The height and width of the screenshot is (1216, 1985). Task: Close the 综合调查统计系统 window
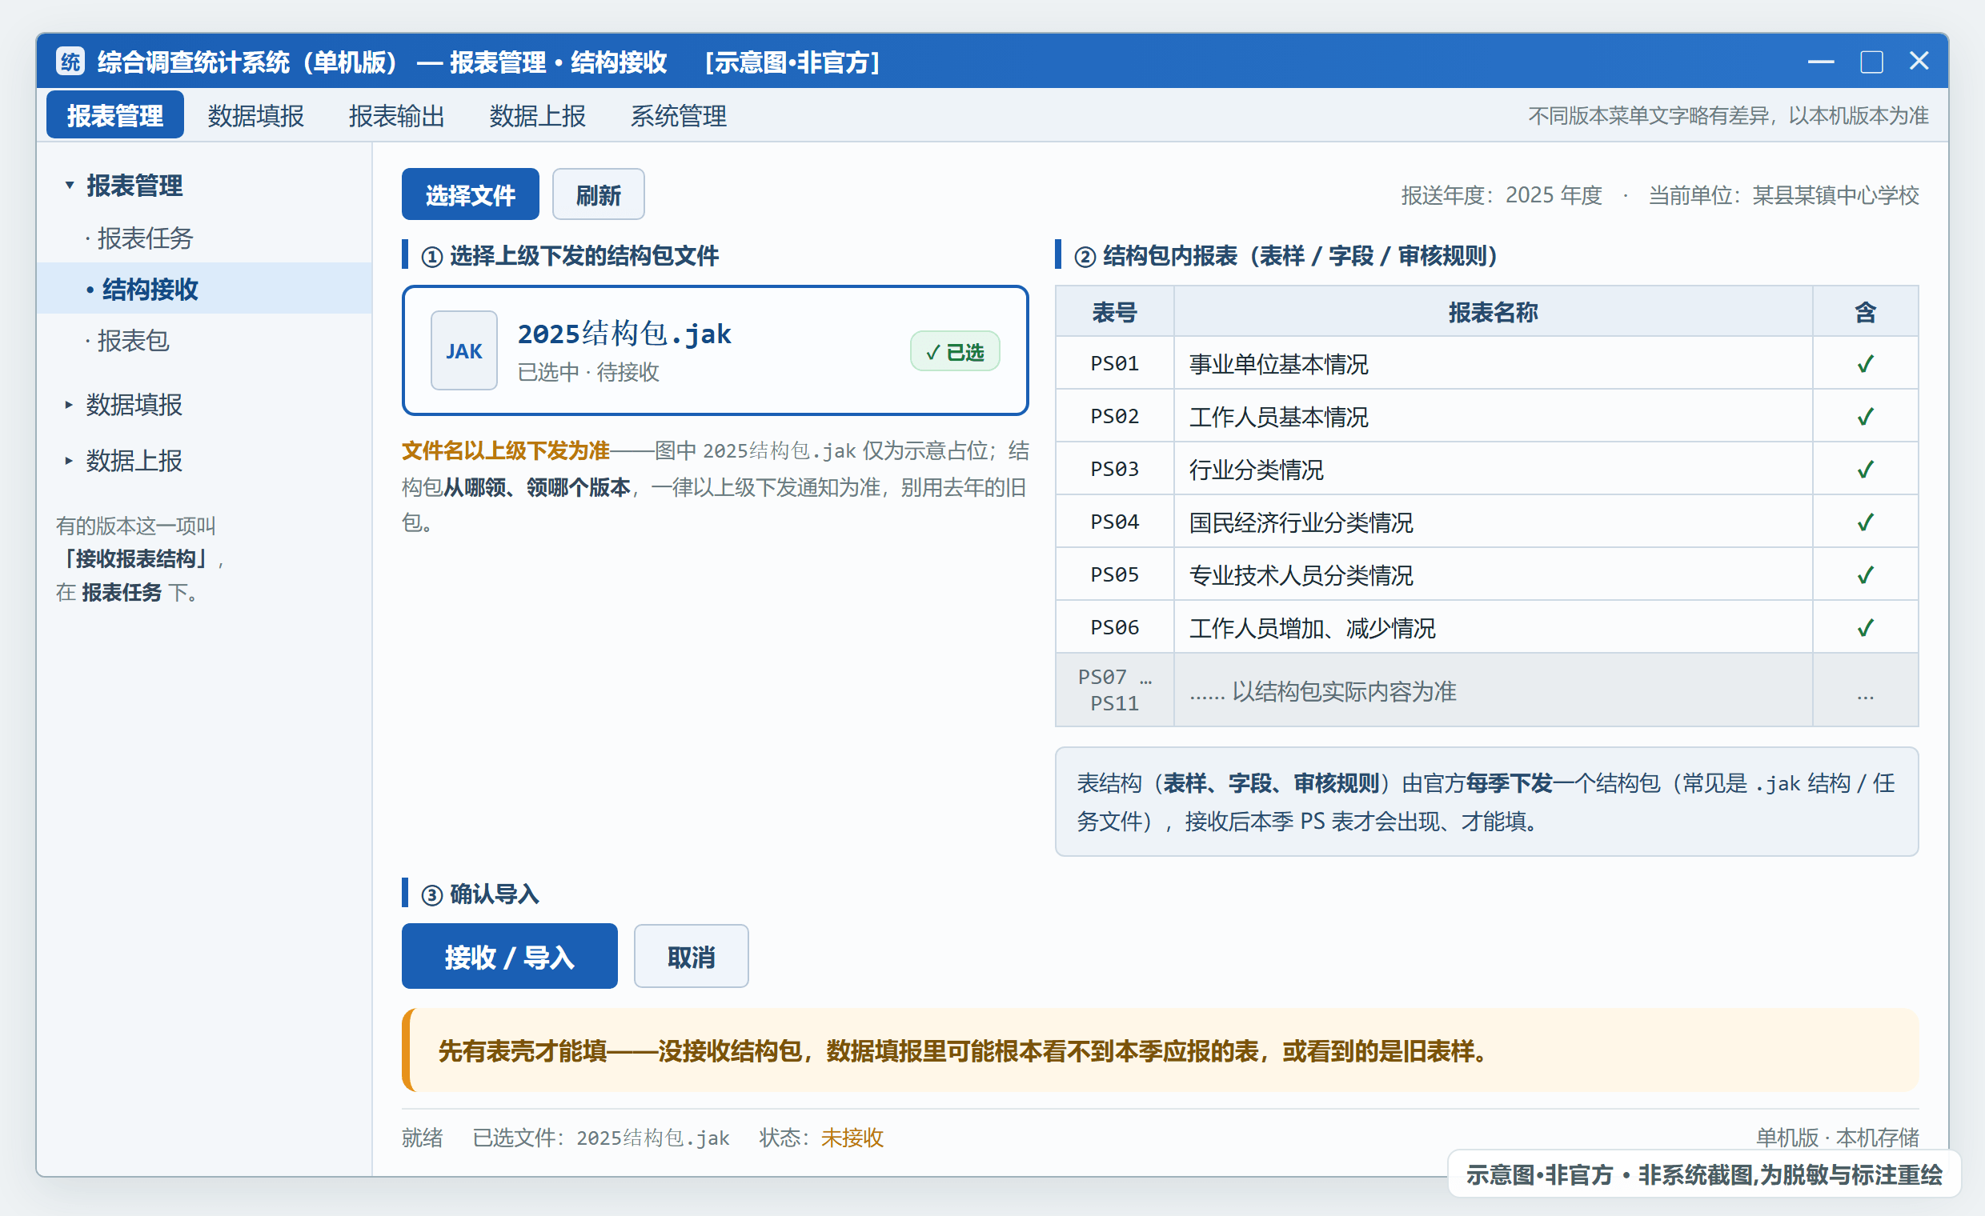[1919, 62]
